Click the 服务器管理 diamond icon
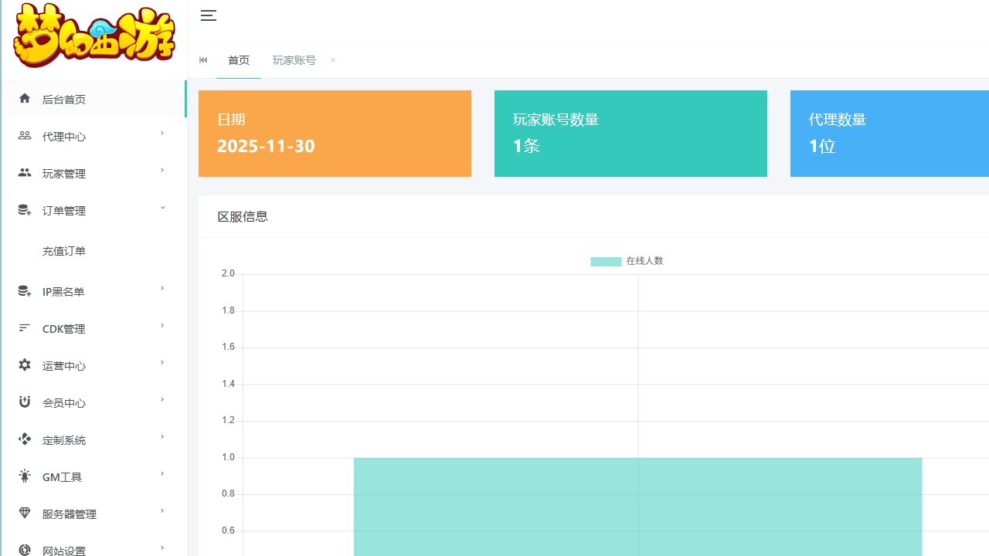This screenshot has height=556, width=989. click(x=25, y=514)
